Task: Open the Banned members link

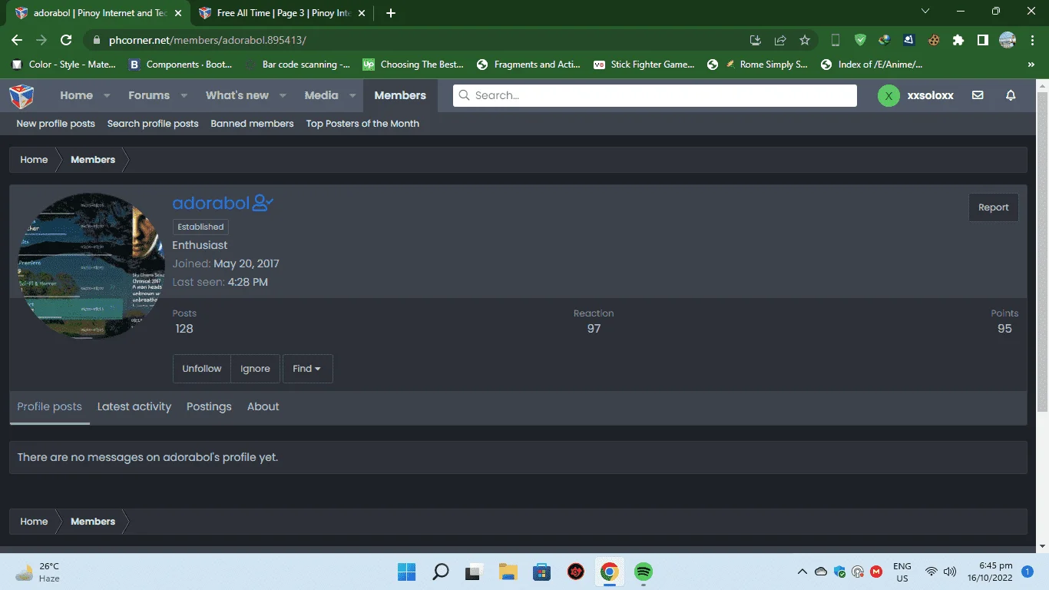Action: pyautogui.click(x=252, y=124)
